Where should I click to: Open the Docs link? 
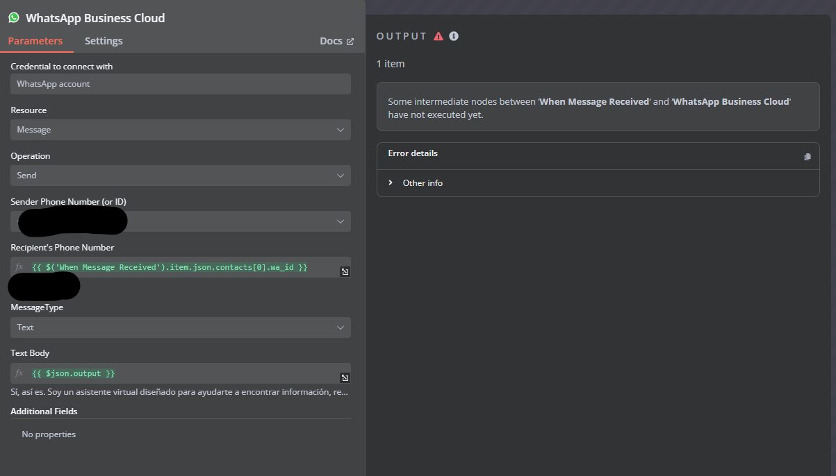point(331,41)
